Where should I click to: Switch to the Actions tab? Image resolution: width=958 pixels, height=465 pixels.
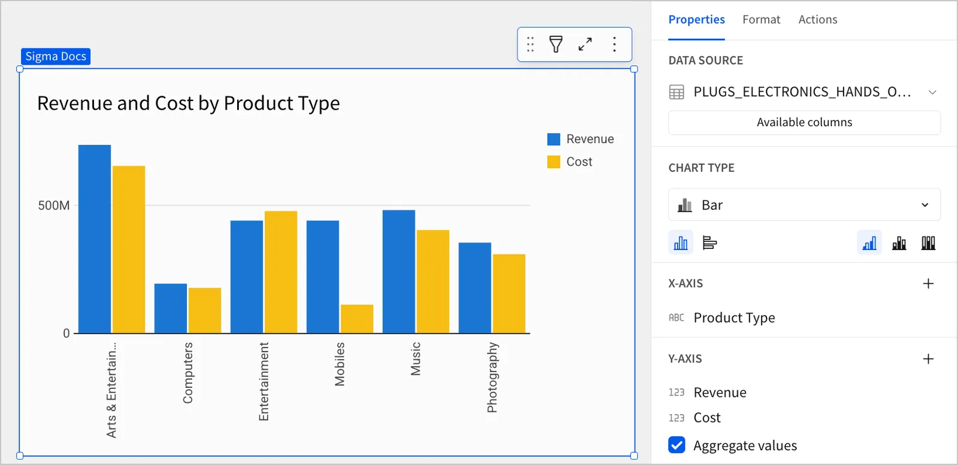click(x=817, y=20)
